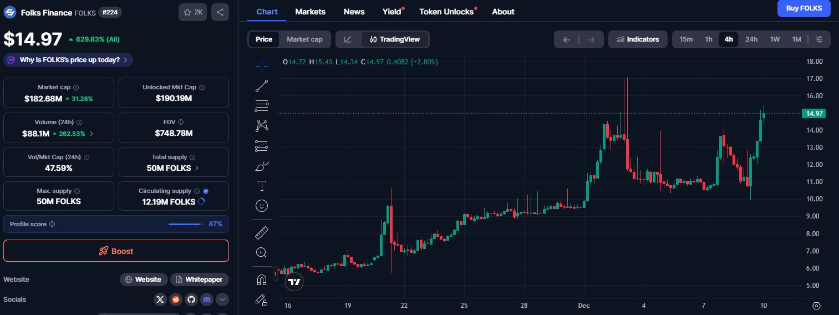Open the Token Unlocks tab

tap(447, 12)
